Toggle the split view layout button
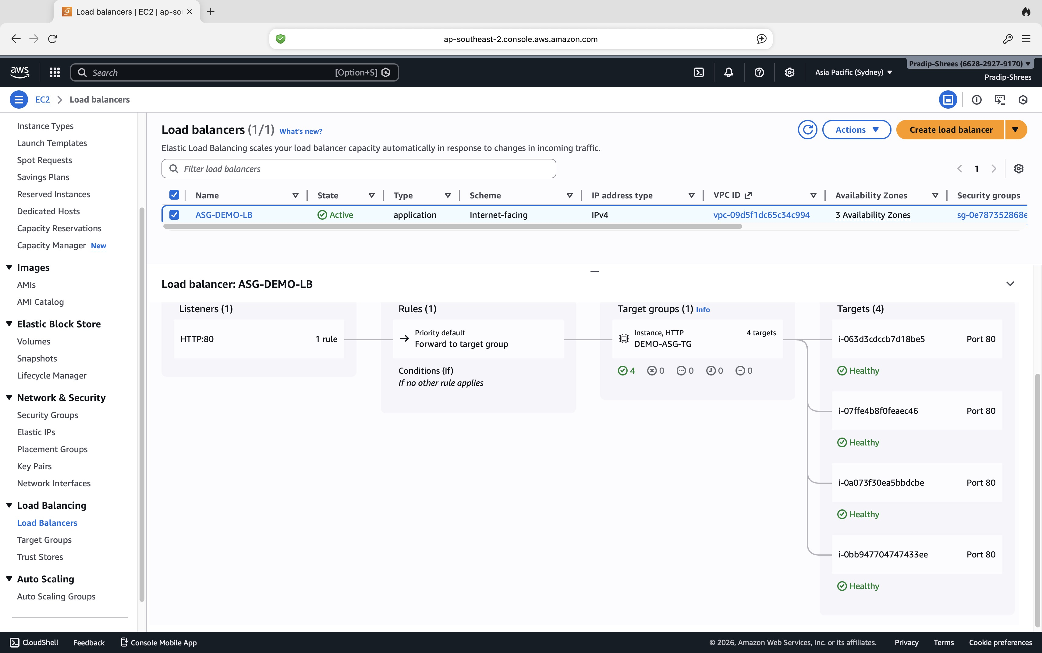Viewport: 1042px width, 653px height. (x=948, y=99)
